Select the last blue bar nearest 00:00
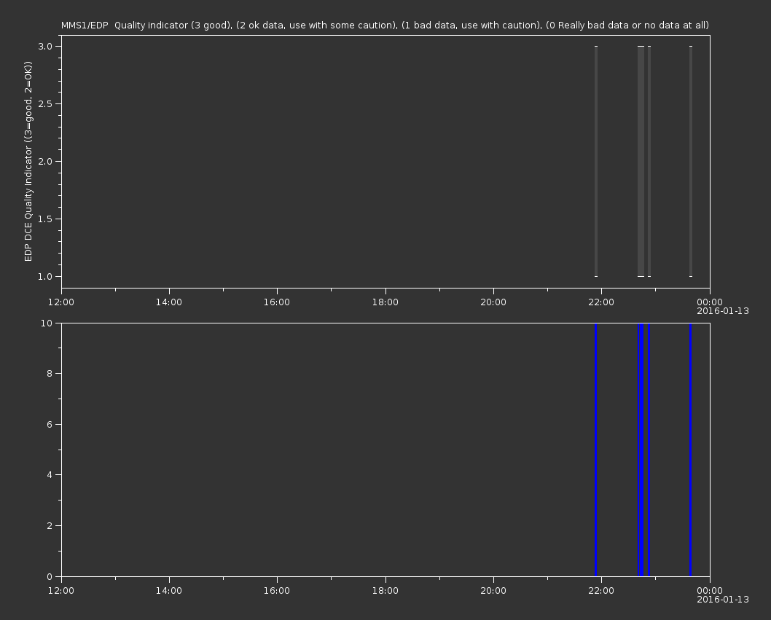The height and width of the screenshot is (620, 771). [x=690, y=450]
